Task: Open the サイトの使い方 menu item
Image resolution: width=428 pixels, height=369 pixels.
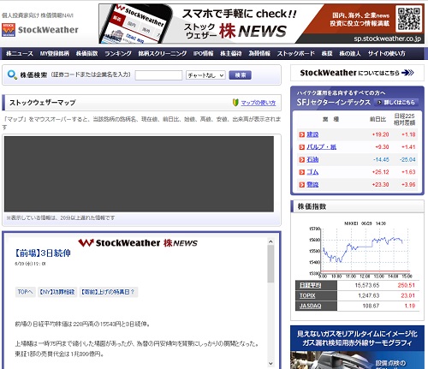Action: coord(386,53)
